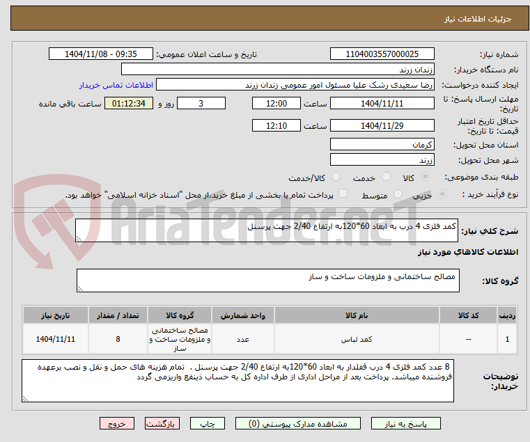
Task: Click the جزئیات اطلاعات نیاز page header
Action: (x=478, y=19)
